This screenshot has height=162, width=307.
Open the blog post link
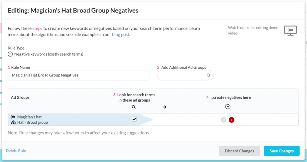point(121,34)
